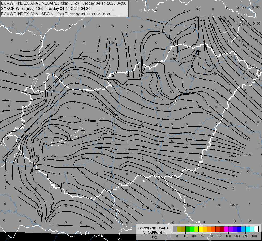Click the map data value '0.692'
This screenshot has width=262, height=241.
point(232,156)
